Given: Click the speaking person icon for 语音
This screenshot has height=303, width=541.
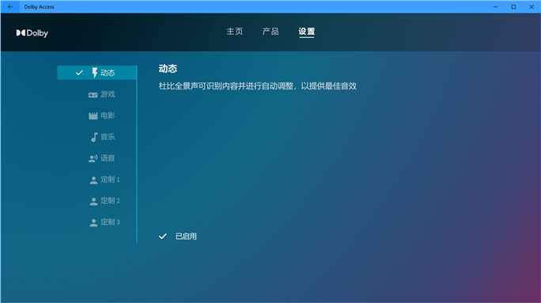Looking at the screenshot, I should point(93,159).
